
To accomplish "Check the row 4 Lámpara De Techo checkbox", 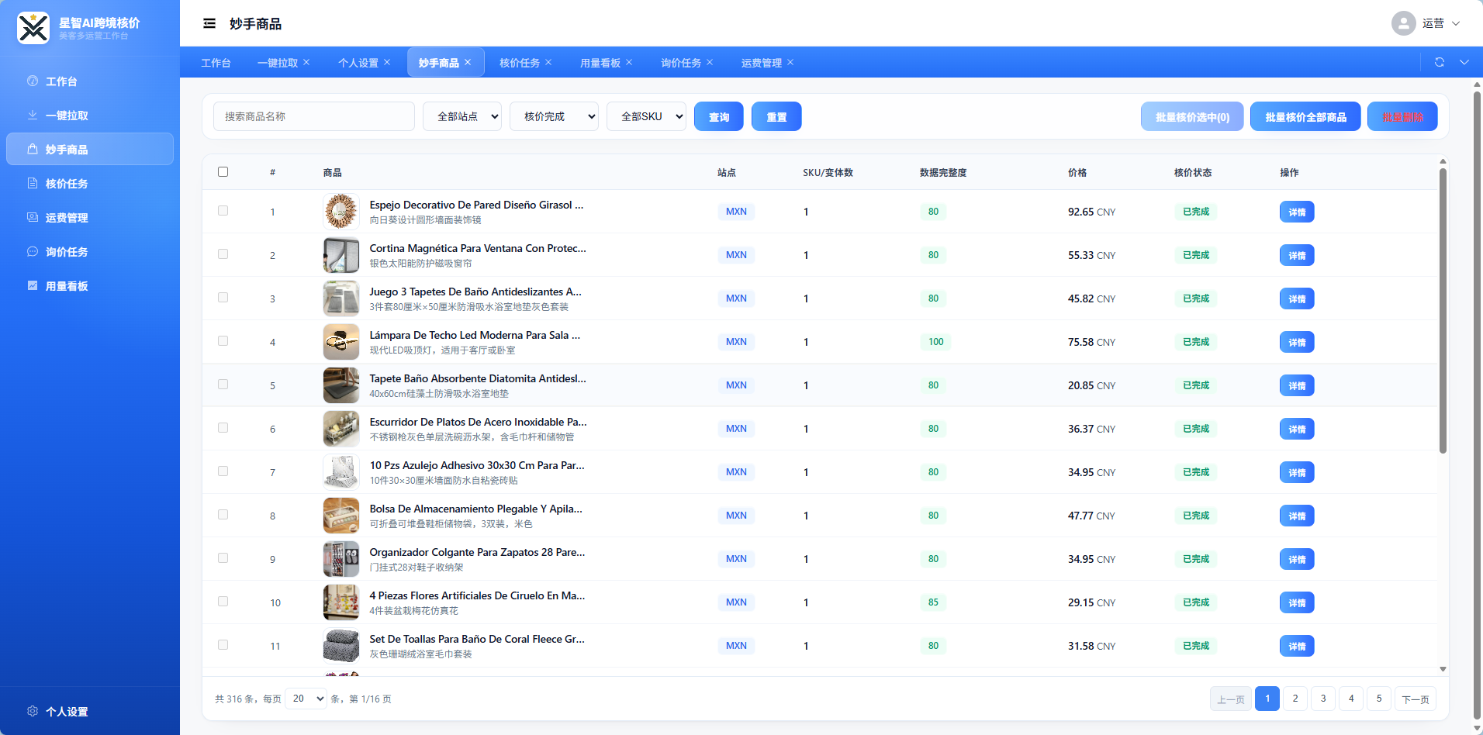I will tap(223, 341).
